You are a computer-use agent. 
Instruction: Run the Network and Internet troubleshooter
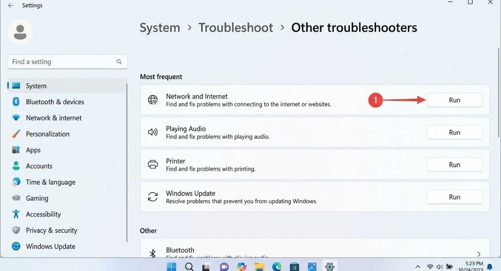point(455,100)
